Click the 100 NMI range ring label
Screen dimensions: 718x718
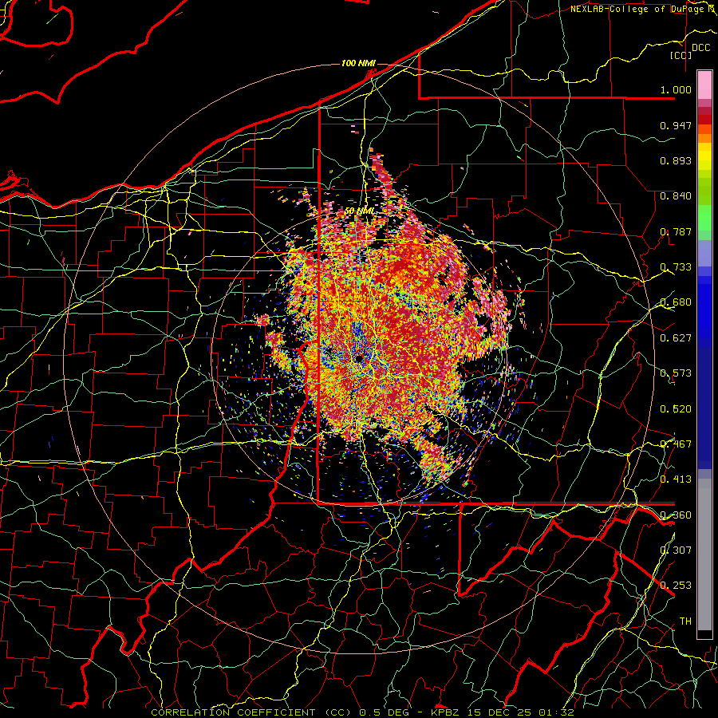point(358,63)
